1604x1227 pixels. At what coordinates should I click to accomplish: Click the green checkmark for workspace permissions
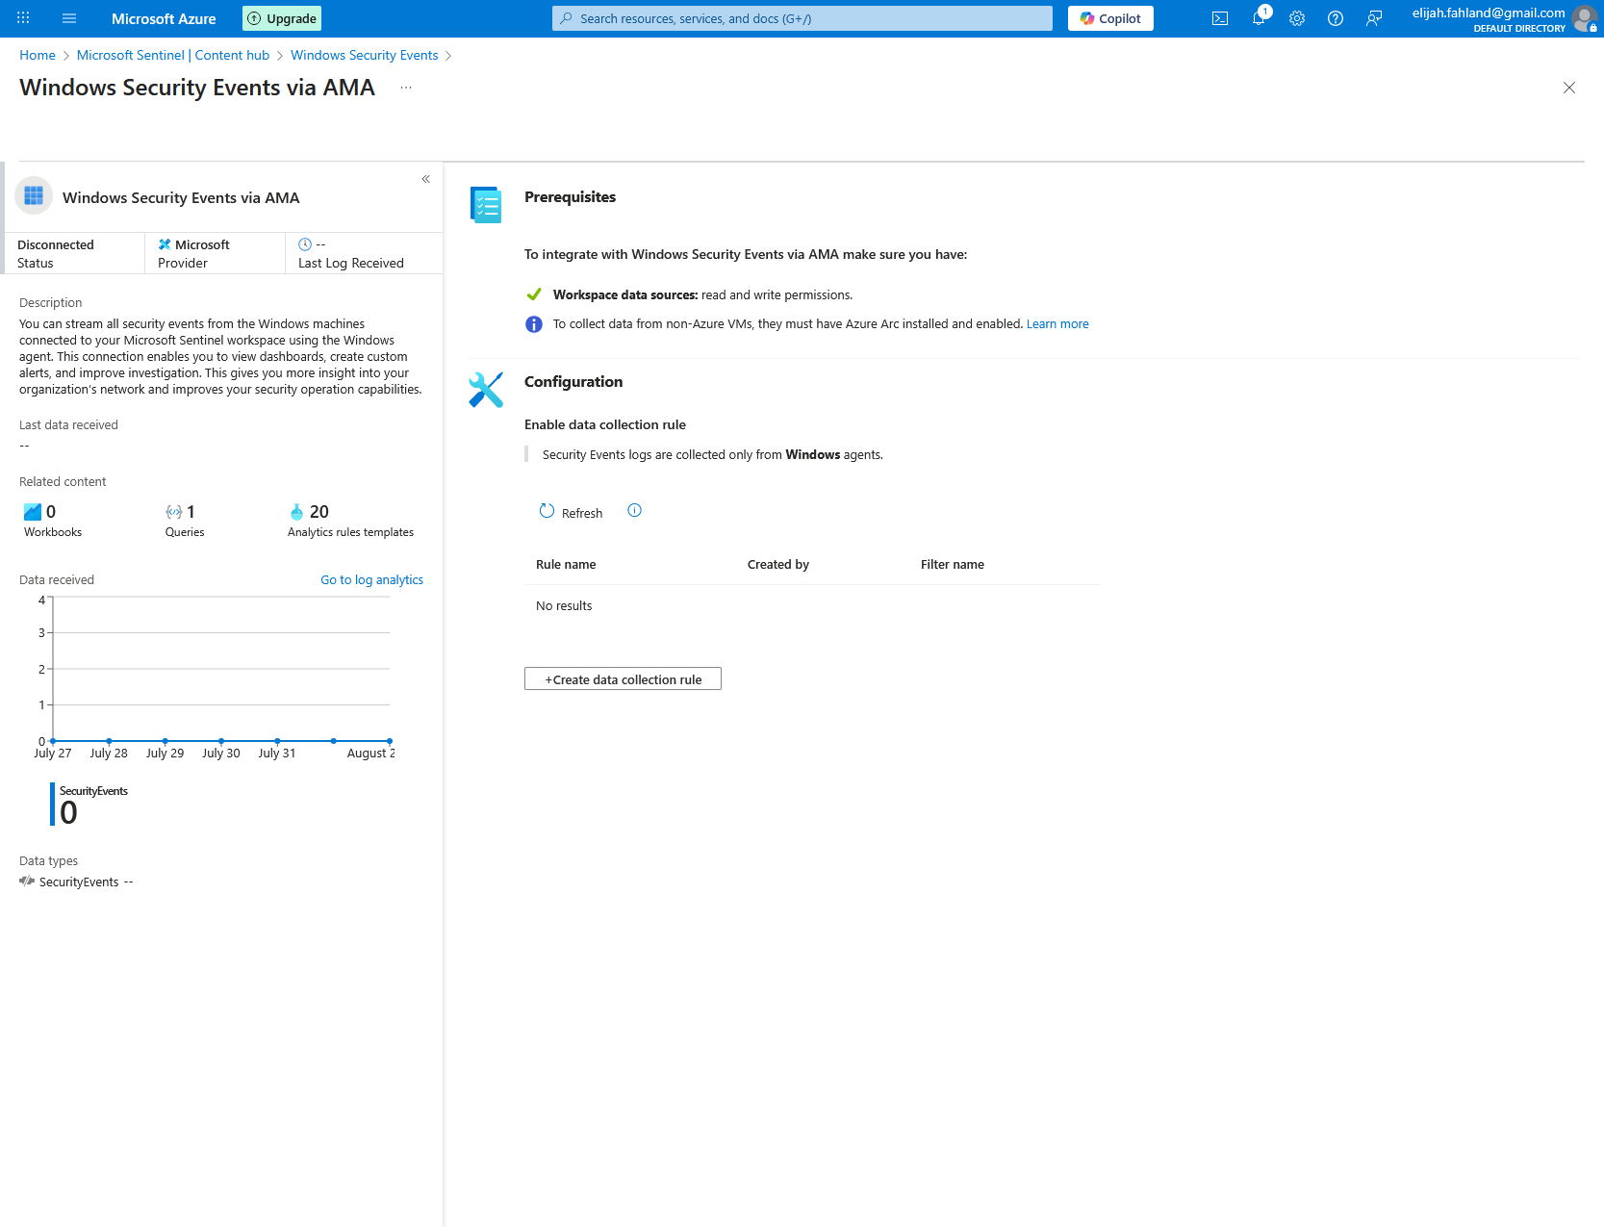(x=534, y=294)
